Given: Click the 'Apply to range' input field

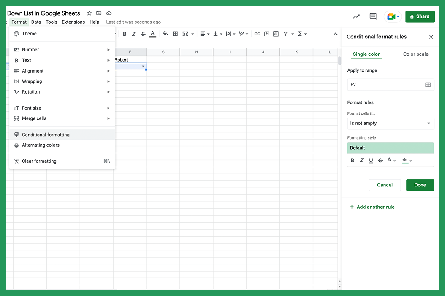Looking at the screenshot, I should point(384,85).
